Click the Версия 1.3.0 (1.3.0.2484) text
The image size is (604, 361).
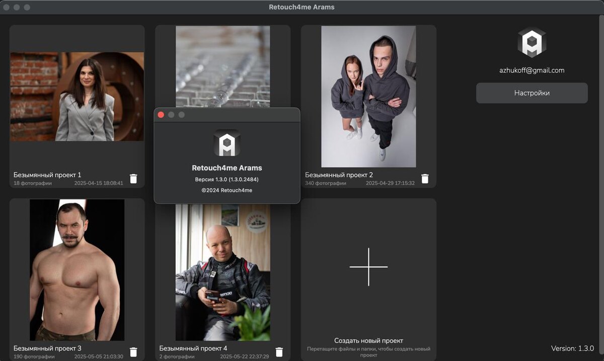pos(226,179)
